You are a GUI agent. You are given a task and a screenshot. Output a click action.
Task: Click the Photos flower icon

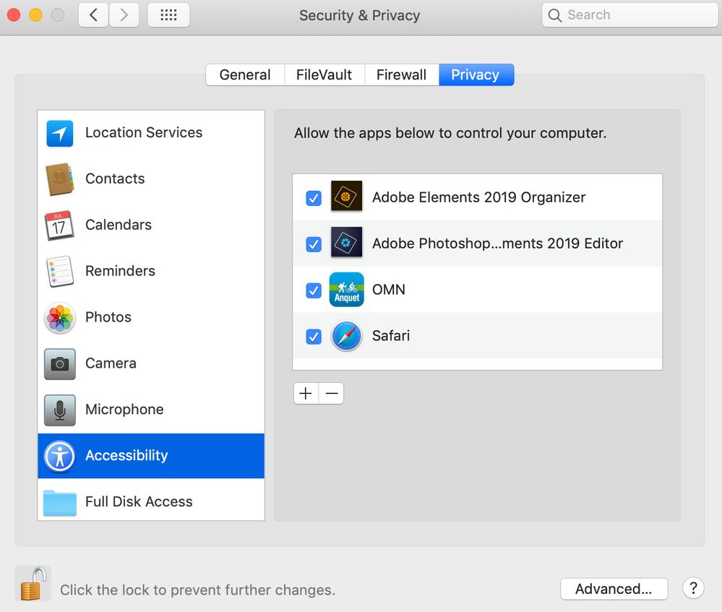click(60, 318)
